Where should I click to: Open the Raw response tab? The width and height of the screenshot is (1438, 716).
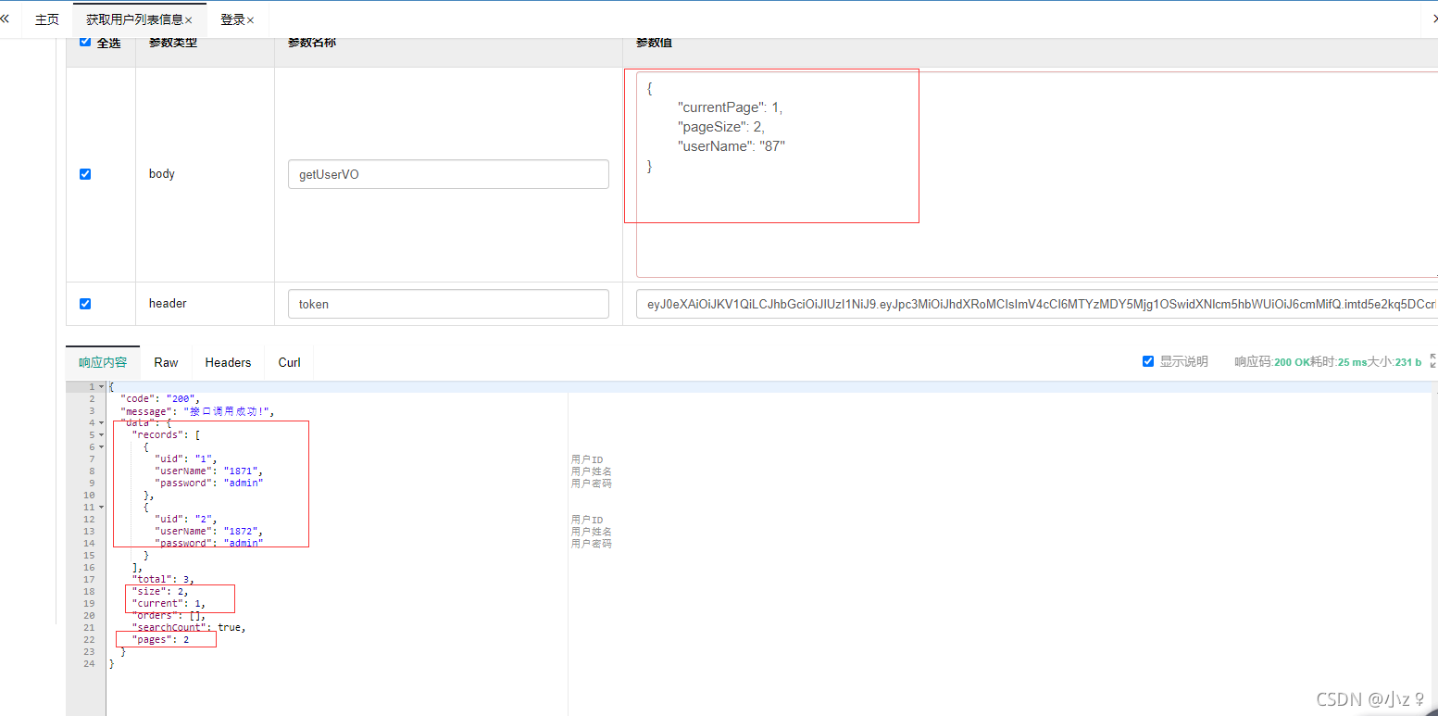tap(167, 362)
